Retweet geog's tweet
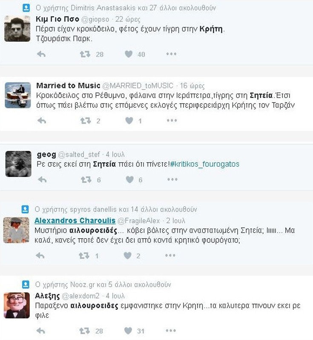Screen dimensions: 313x340 [86, 179]
